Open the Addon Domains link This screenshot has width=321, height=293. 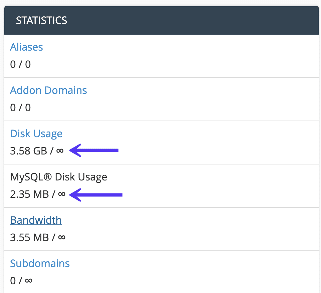(48, 90)
